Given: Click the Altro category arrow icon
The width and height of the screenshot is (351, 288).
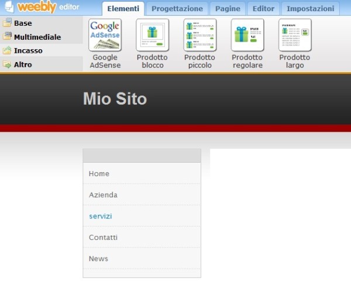Looking at the screenshot, I should point(7,64).
